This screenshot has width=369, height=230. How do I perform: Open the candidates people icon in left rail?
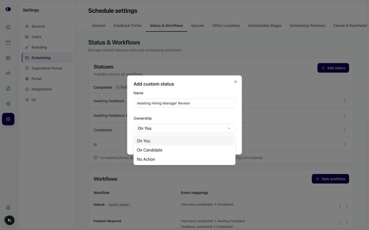(8, 58)
